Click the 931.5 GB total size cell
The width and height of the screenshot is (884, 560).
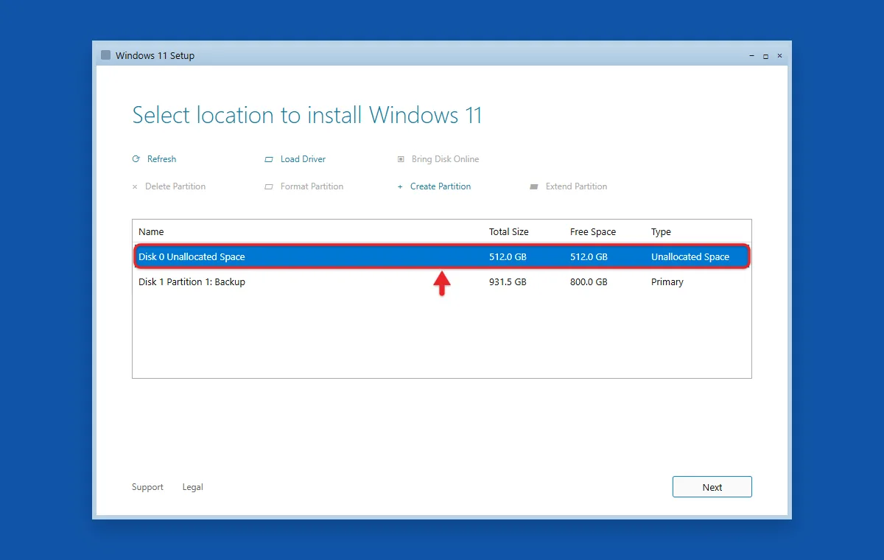click(508, 282)
